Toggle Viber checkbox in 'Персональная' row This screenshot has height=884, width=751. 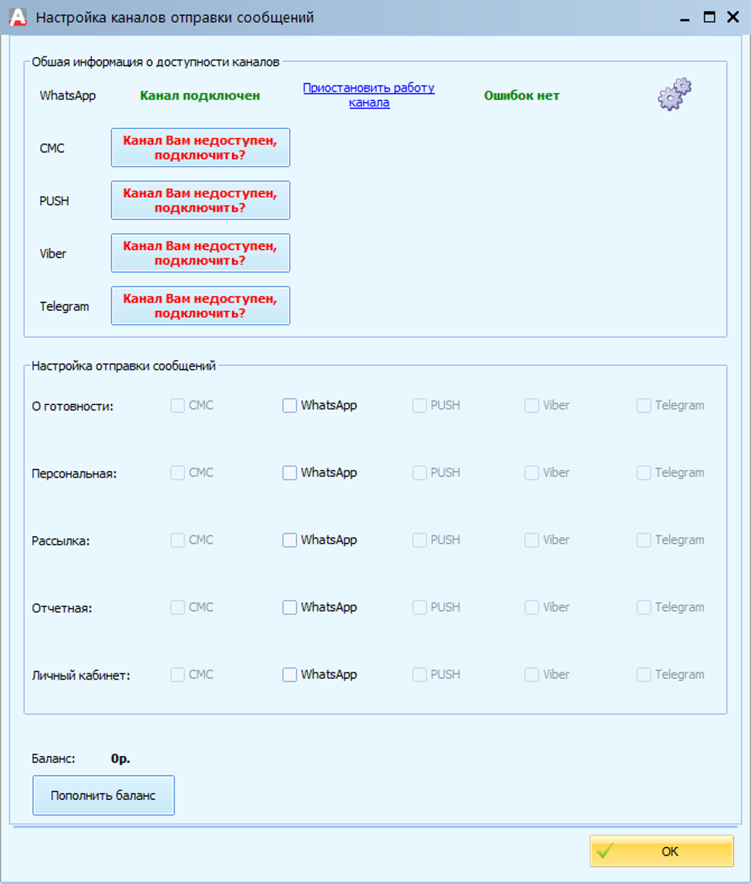click(532, 472)
